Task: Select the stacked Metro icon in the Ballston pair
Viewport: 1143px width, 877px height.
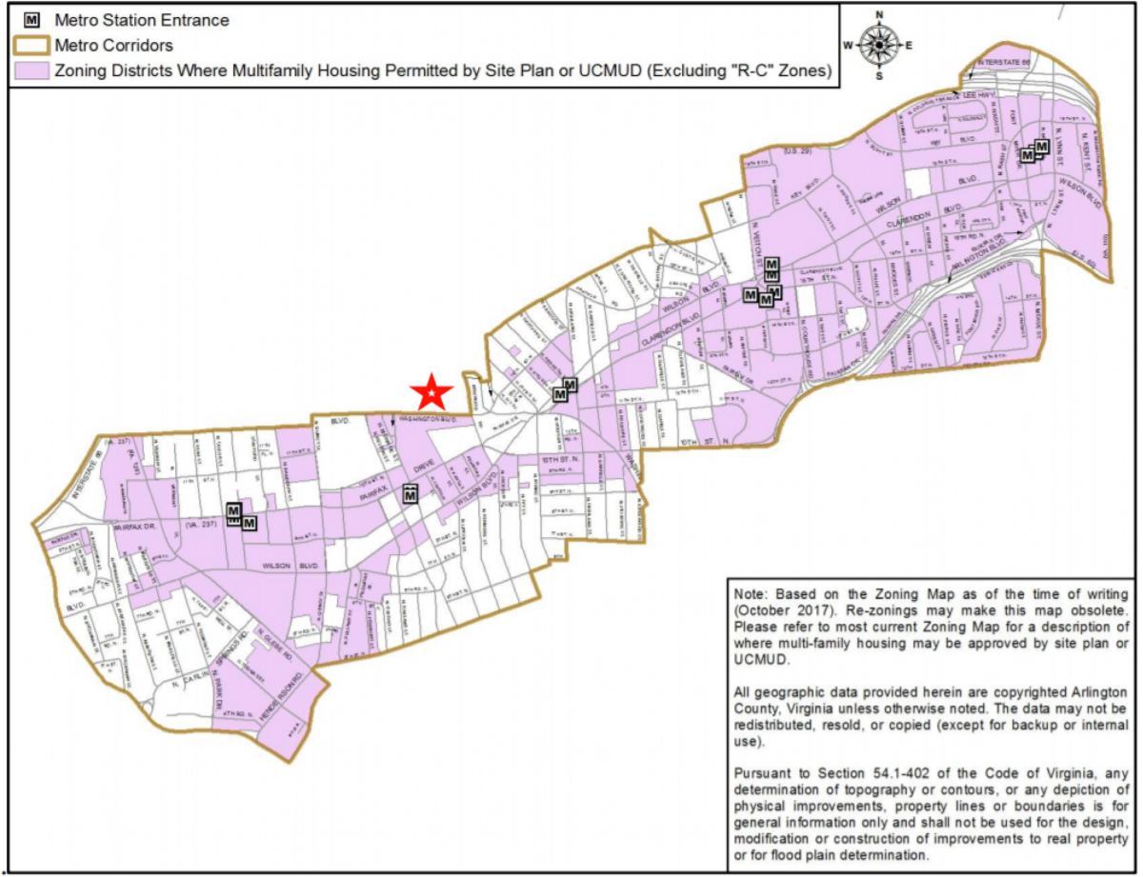Action: pos(233,513)
